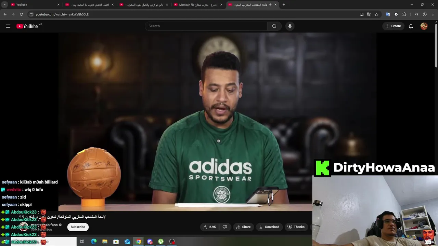Image resolution: width=438 pixels, height=246 pixels.
Task: Switch to the Mambah Fit tab
Action: 197,5
